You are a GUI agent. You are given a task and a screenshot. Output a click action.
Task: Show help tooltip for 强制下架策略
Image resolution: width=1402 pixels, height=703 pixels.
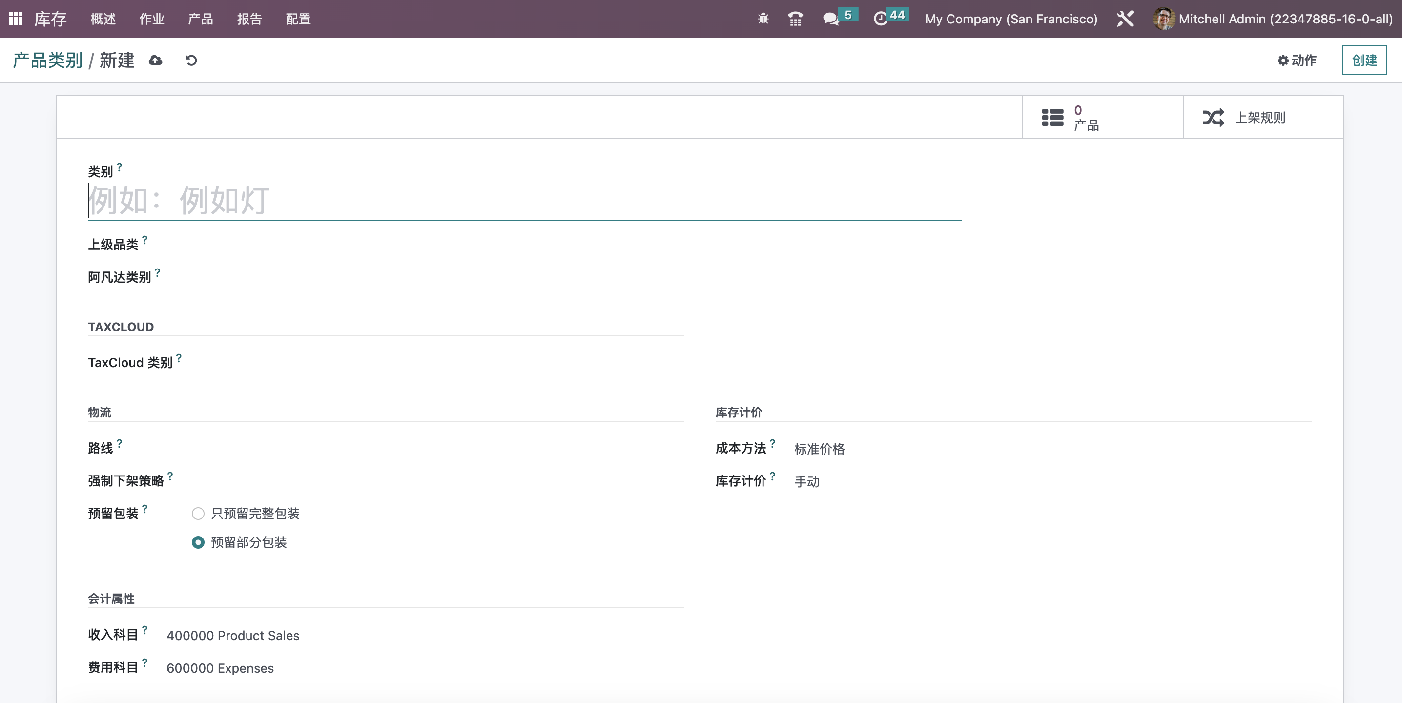click(x=170, y=476)
